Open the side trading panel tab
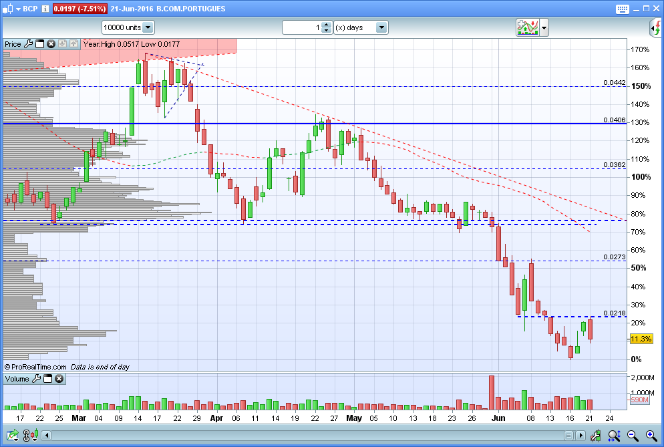This screenshot has height=447, width=664. (655, 28)
